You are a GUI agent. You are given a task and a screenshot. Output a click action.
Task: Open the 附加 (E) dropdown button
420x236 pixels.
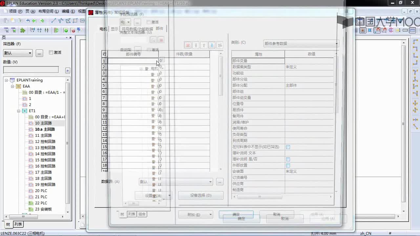point(196,215)
